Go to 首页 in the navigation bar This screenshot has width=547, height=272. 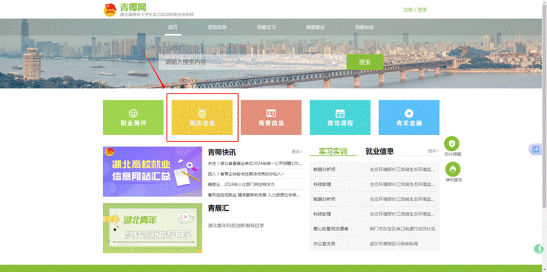coord(173,27)
